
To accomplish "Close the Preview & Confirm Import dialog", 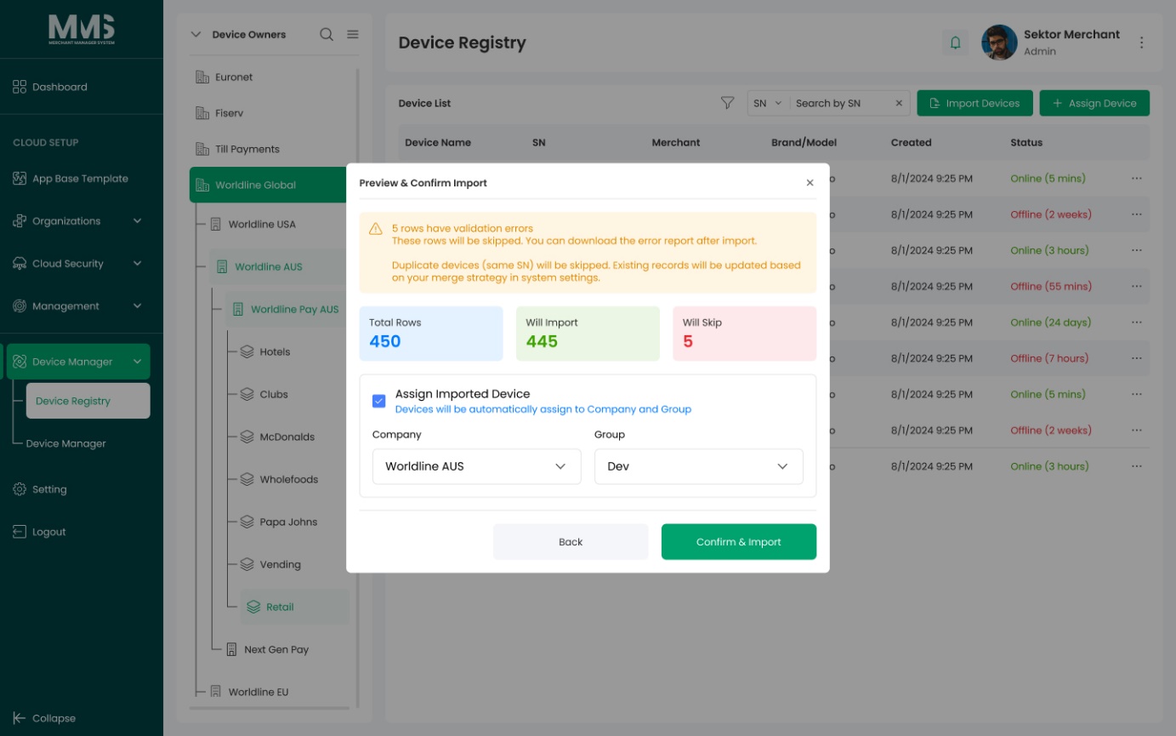I will [x=810, y=183].
